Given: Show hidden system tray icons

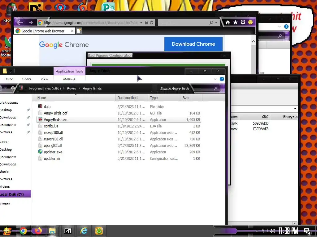Looking at the screenshot, I should click(x=257, y=231).
